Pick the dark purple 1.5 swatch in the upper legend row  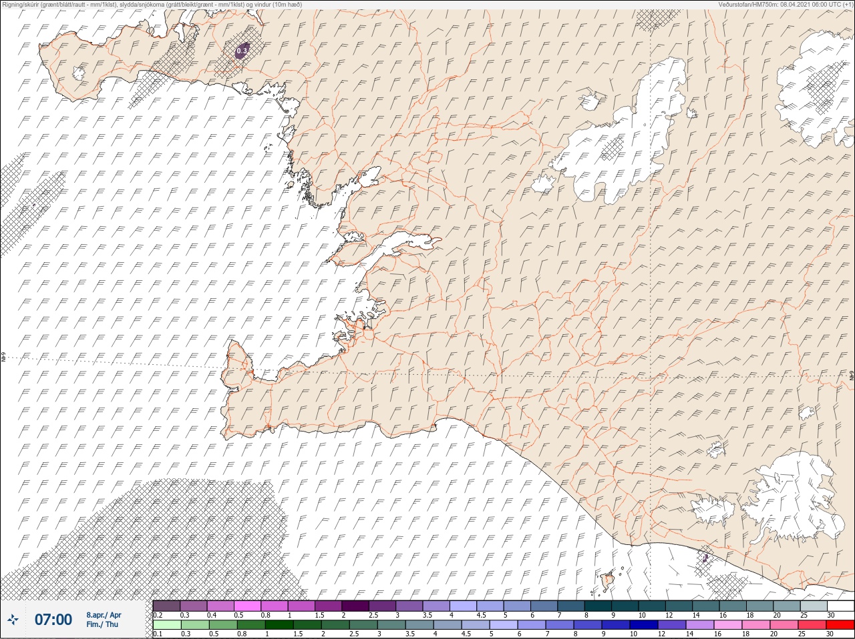pyautogui.click(x=329, y=606)
